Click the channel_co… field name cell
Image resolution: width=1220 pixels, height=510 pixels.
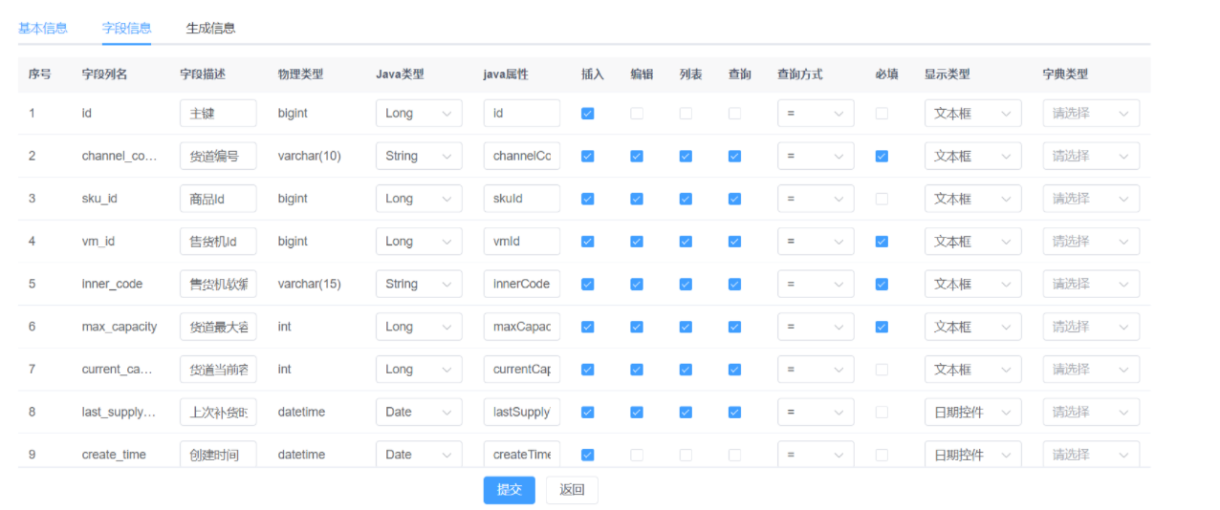point(119,156)
